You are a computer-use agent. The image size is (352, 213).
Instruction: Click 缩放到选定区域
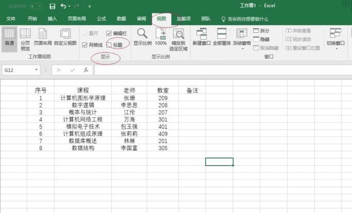(178, 40)
